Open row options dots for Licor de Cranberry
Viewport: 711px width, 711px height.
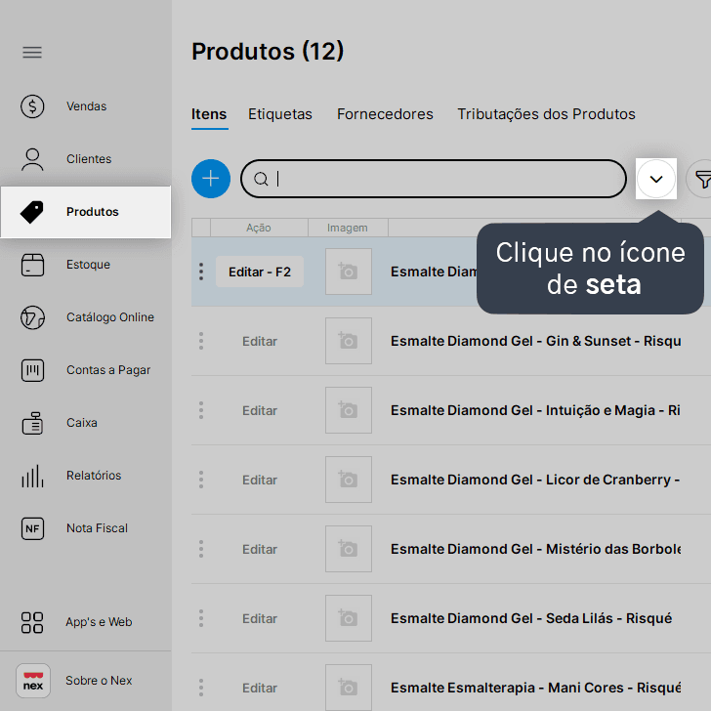(x=201, y=480)
